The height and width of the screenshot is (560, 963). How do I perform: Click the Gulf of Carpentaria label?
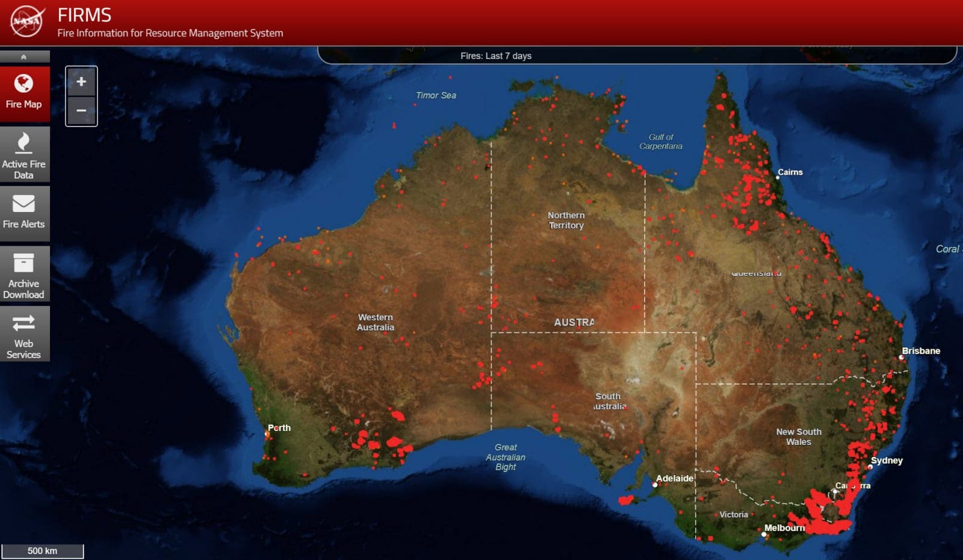point(661,142)
